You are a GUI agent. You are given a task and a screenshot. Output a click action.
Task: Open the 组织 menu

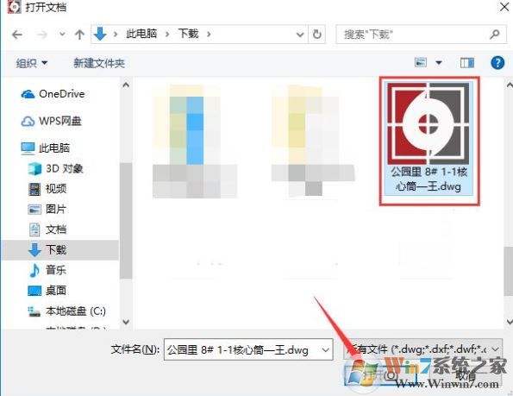32,63
